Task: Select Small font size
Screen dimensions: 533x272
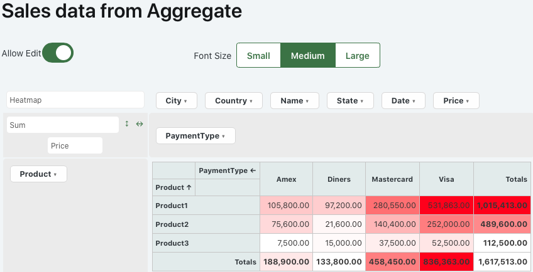Action: pyautogui.click(x=258, y=55)
